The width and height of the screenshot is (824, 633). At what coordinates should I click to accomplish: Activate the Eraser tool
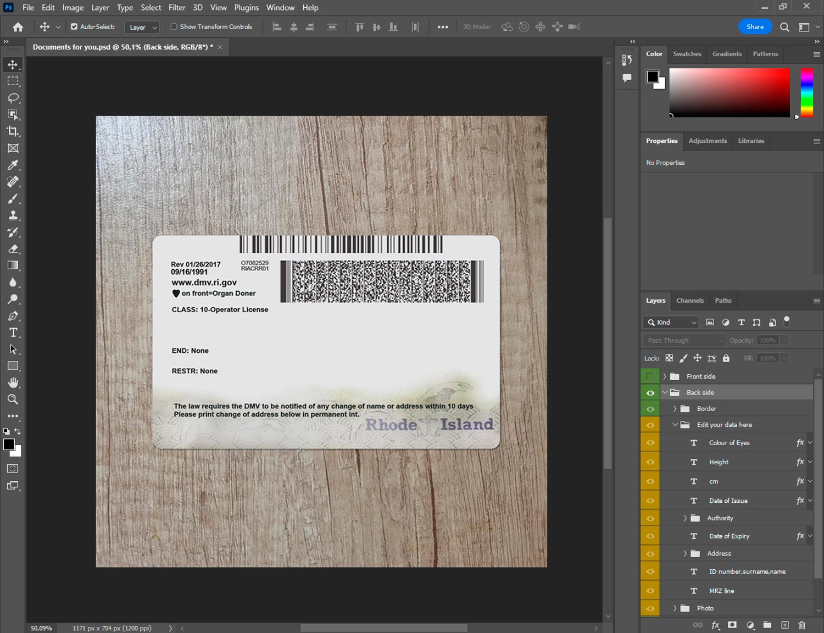(13, 249)
